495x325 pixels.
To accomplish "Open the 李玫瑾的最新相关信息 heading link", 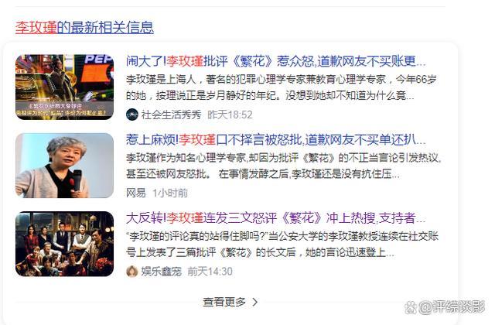I will click(x=84, y=27).
